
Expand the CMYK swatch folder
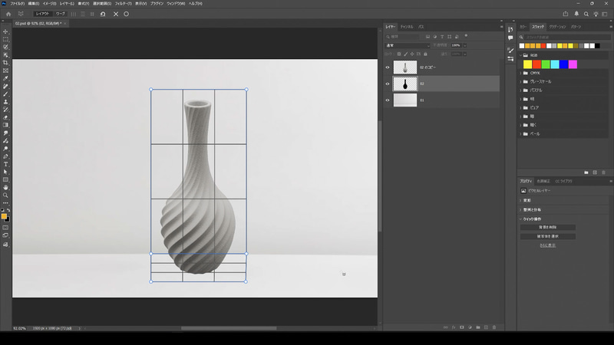pyautogui.click(x=520, y=73)
